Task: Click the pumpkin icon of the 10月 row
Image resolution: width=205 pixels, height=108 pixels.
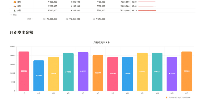Action: 15,2
